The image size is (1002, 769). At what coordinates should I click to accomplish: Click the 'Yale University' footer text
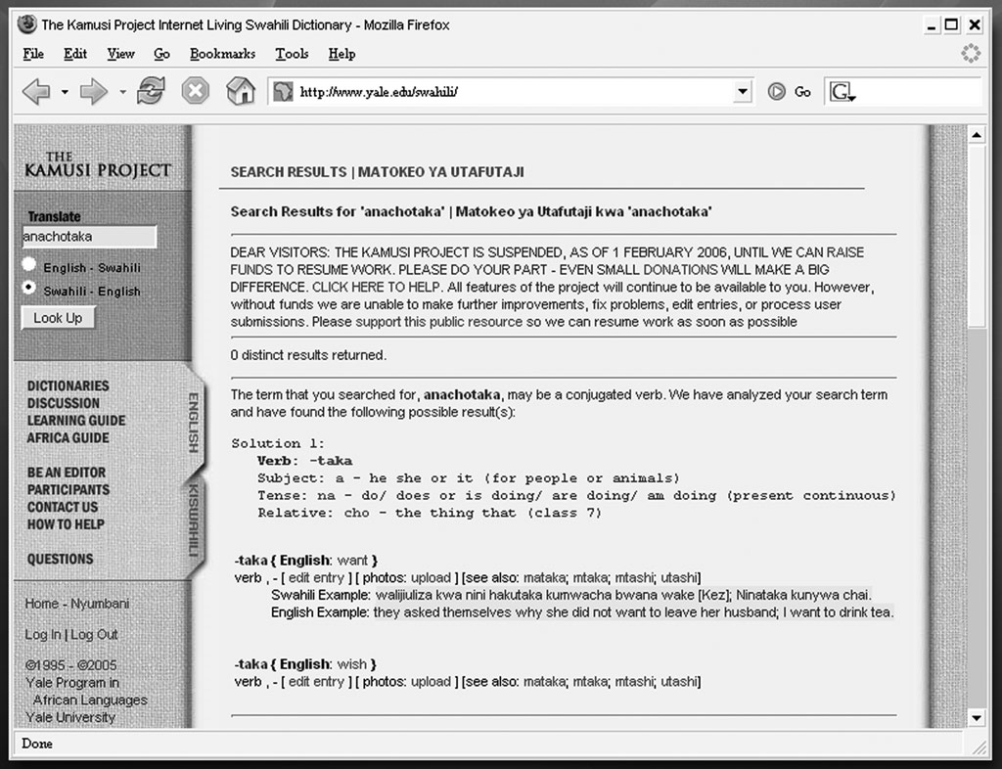click(70, 717)
